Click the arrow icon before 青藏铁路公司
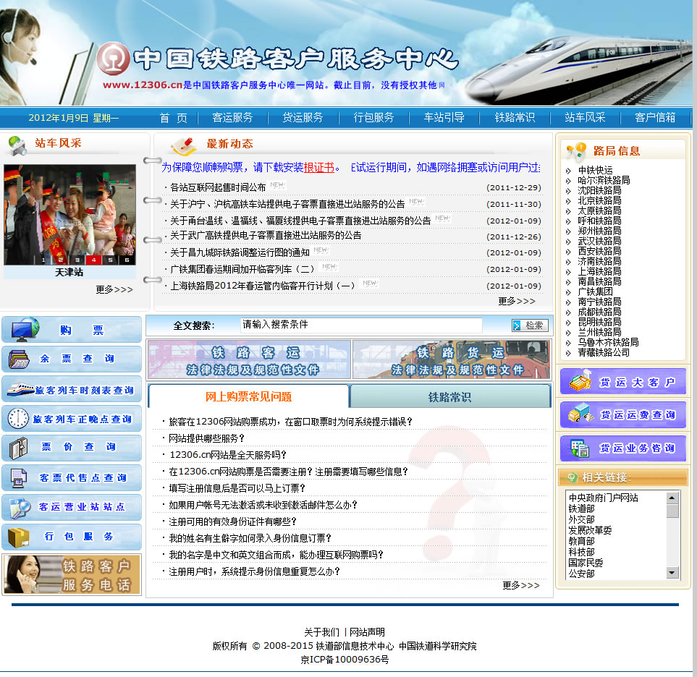Viewport: 697px width, 677px height. tap(569, 353)
